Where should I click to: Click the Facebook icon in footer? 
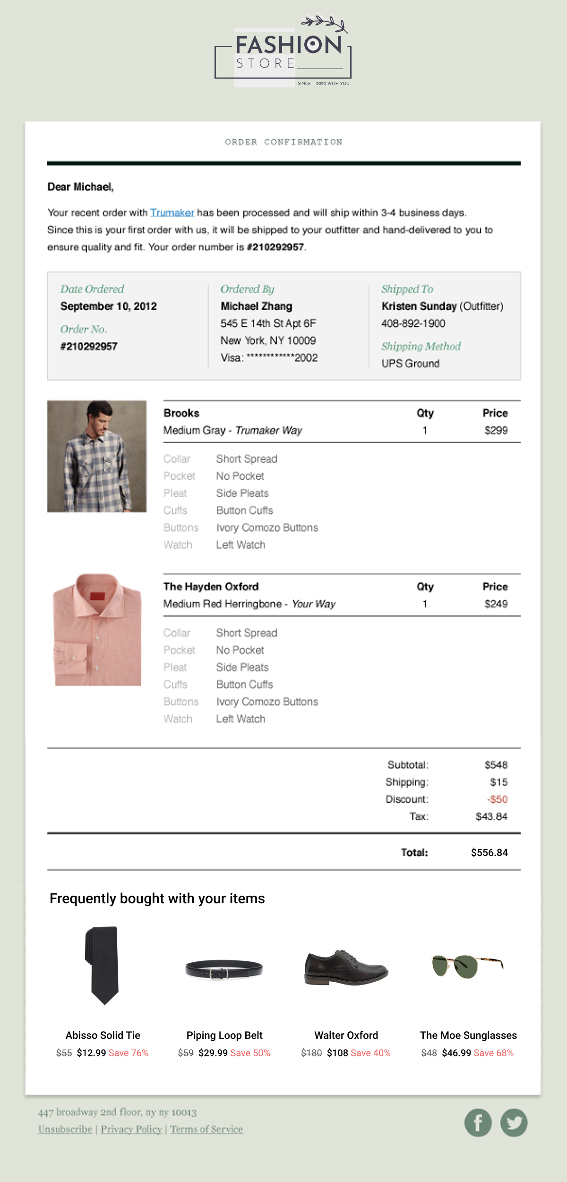pos(478,1122)
